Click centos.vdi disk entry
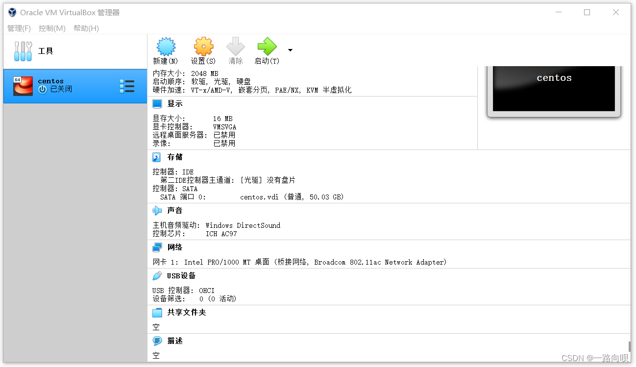Viewport: 636px width, 367px height. pos(292,197)
